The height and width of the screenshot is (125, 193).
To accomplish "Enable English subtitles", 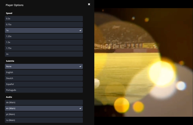I will (44, 72).
